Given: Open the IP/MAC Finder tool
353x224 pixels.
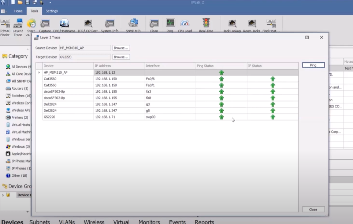Looking at the screenshot, I should pos(5,27).
